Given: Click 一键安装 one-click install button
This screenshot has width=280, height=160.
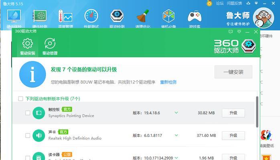Looking at the screenshot, I should pyautogui.click(x=233, y=72).
